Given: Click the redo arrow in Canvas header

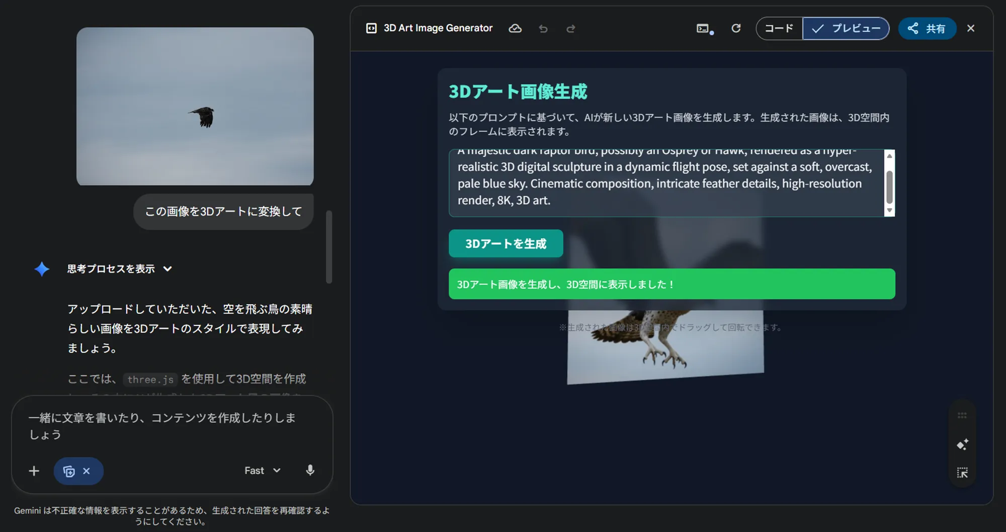Looking at the screenshot, I should click(x=571, y=29).
